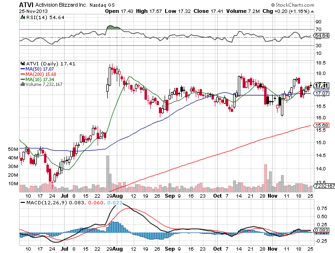Click the green mountain icon beside RSI(14)
335x253 pixels.
[x=22, y=17]
